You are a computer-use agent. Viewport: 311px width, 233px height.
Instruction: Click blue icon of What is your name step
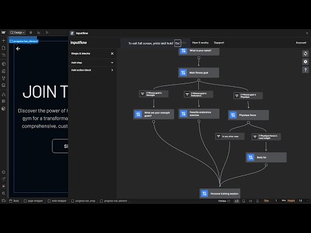tap(183, 51)
